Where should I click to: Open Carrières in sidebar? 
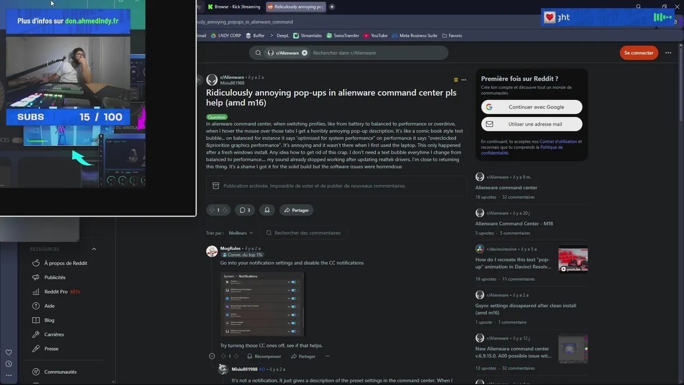tap(54, 335)
